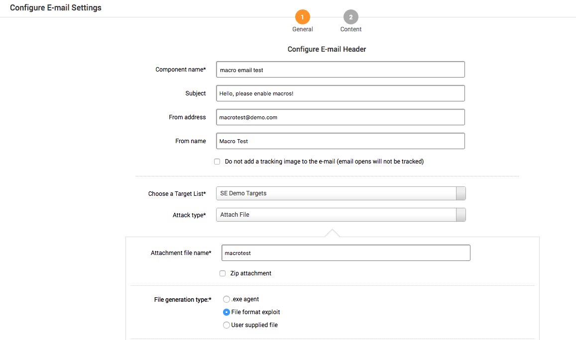Viewport: 576px width, 340px height.
Task: Go to step 2 circle icon
Action: tap(350, 17)
